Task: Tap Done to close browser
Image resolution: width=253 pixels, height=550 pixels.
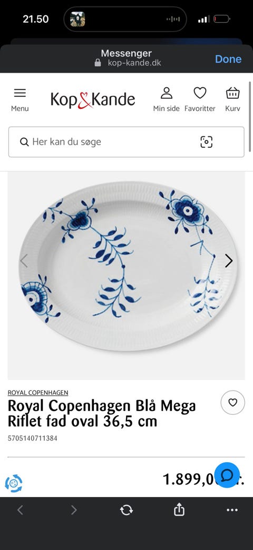Action: (x=228, y=59)
